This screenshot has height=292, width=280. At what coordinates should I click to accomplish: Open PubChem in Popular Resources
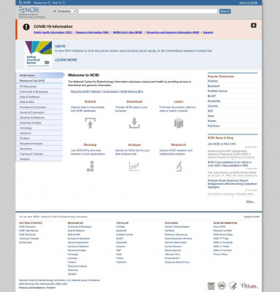point(214,126)
